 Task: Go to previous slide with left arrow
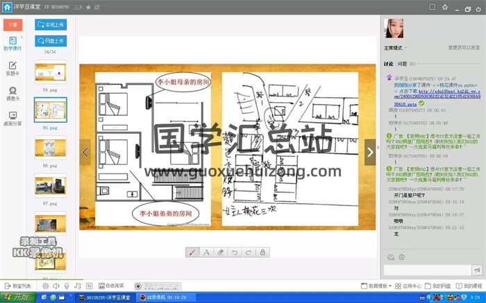[85, 151]
